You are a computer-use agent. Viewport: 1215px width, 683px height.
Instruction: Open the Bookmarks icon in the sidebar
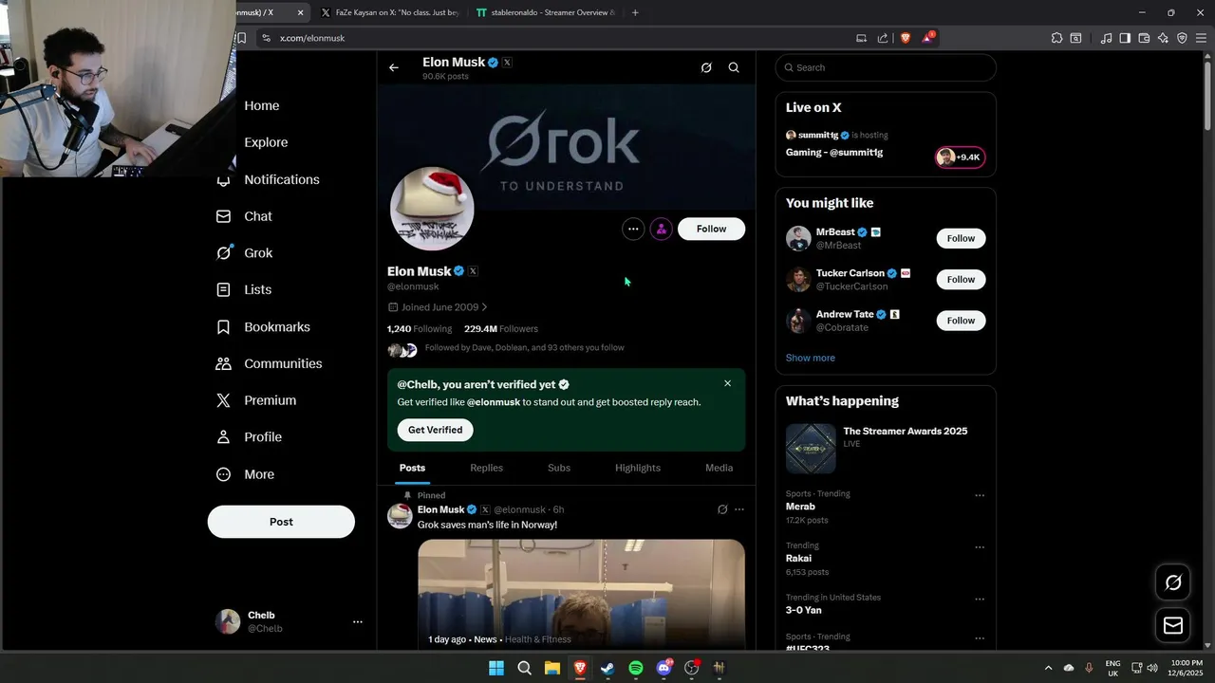(x=223, y=326)
